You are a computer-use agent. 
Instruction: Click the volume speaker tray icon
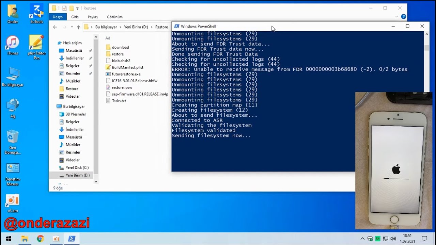pos(393,239)
